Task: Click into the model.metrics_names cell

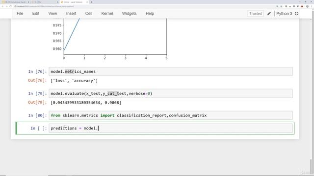Action: pyautogui.click(x=171, y=71)
